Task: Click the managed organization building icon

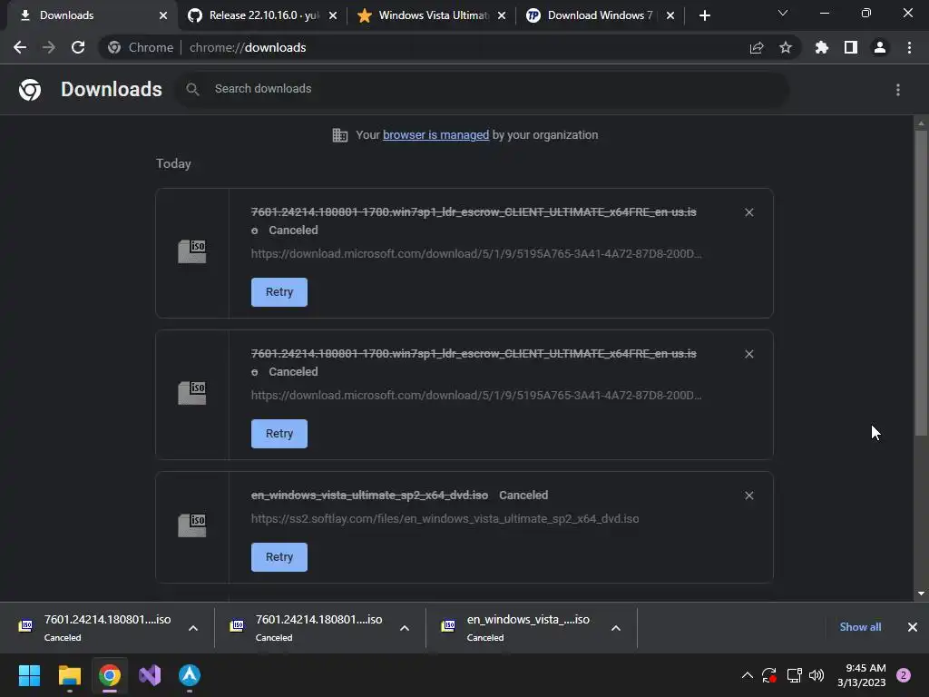Action: pyautogui.click(x=340, y=135)
